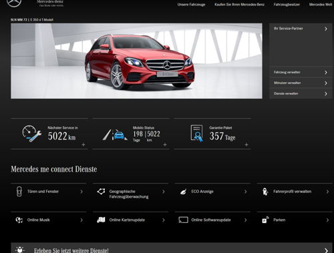
Task: Click the E 350 d T-Modell vehicle title
Action: point(42,20)
